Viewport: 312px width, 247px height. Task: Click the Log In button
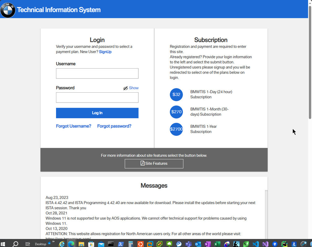(97, 113)
